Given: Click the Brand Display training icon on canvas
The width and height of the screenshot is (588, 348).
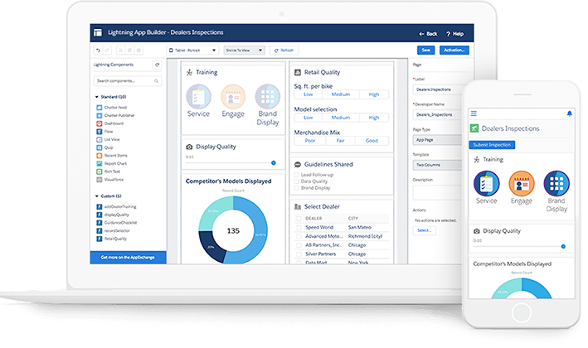Looking at the screenshot, I should pyautogui.click(x=267, y=97).
